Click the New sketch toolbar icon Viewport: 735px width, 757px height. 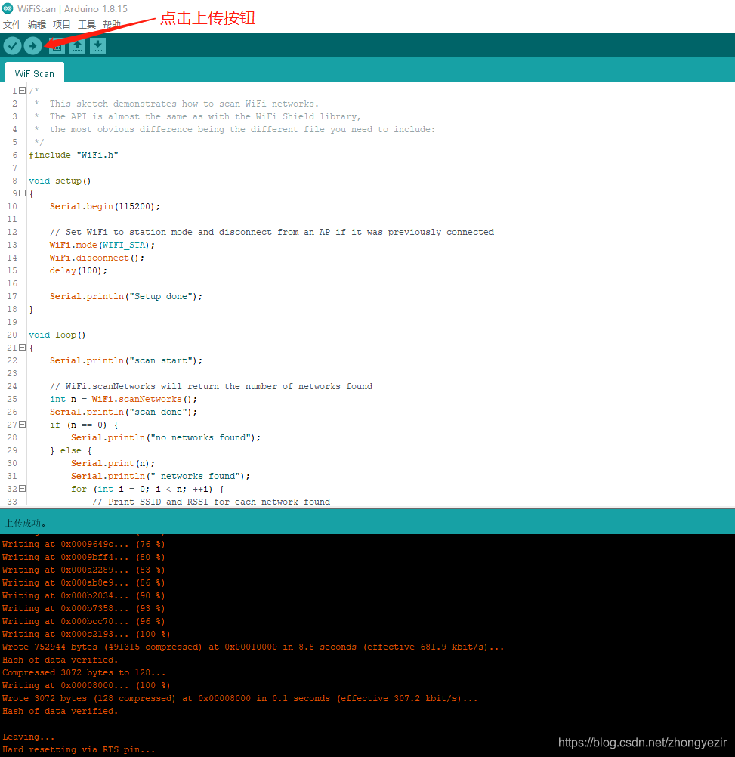(57, 46)
